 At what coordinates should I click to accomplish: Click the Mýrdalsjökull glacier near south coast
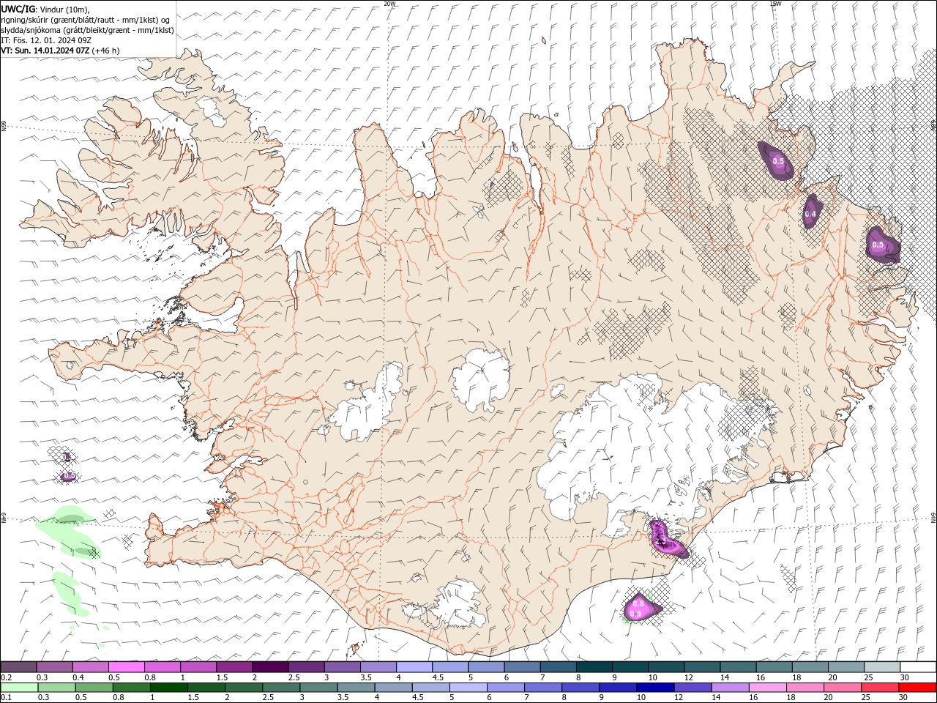click(x=460, y=604)
